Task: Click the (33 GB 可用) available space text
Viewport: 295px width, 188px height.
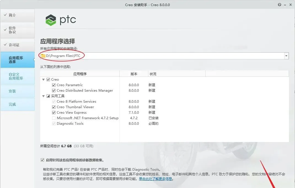Action: point(84,146)
